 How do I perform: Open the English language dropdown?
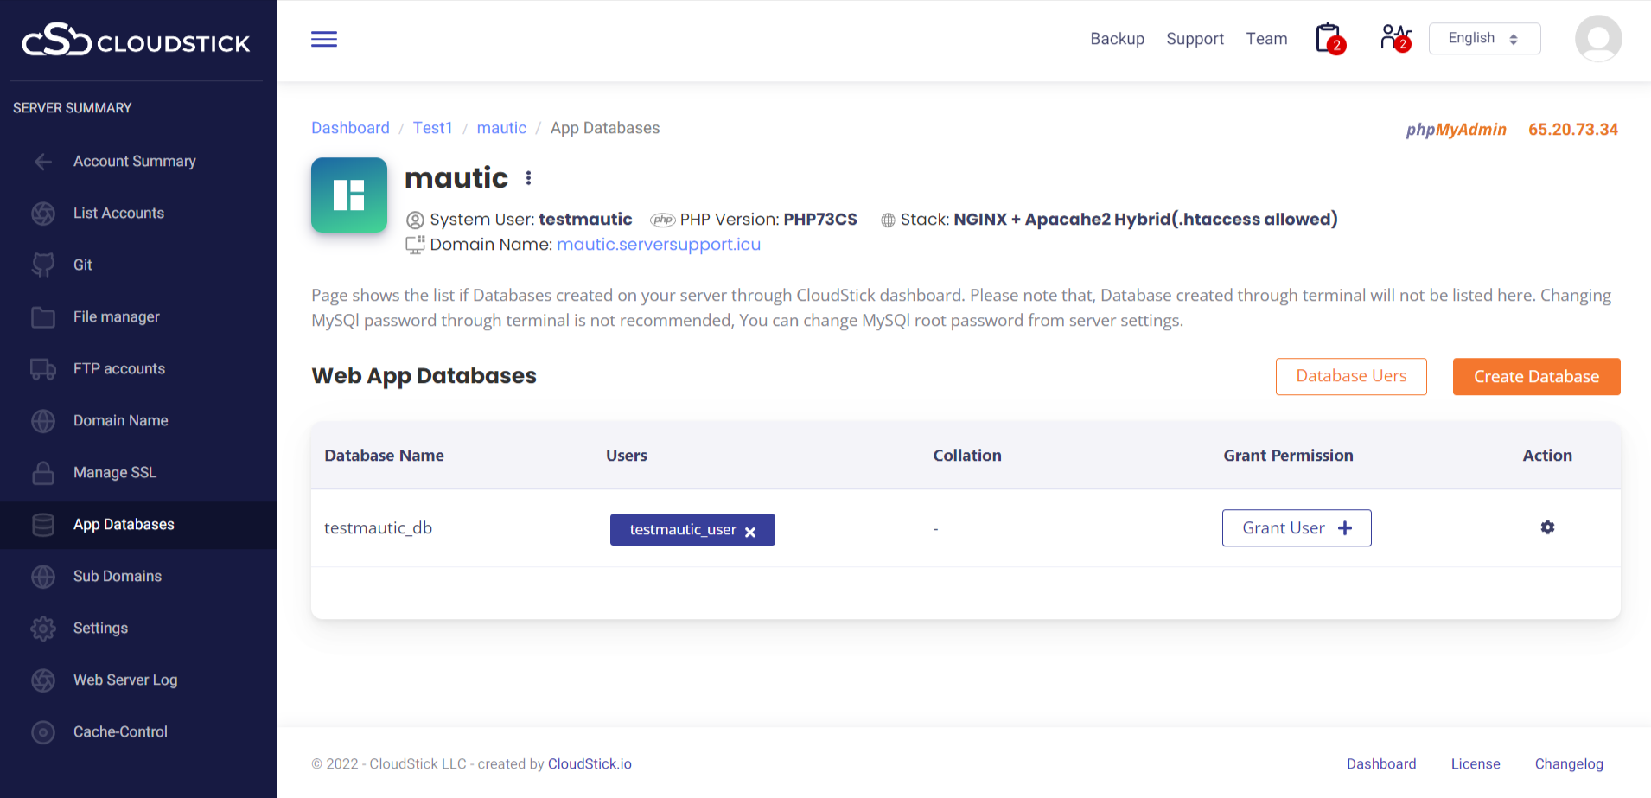coord(1484,39)
